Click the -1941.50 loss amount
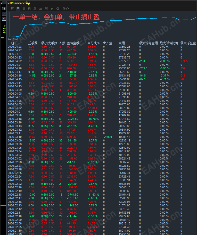The image size is (197, 235). [72, 205]
